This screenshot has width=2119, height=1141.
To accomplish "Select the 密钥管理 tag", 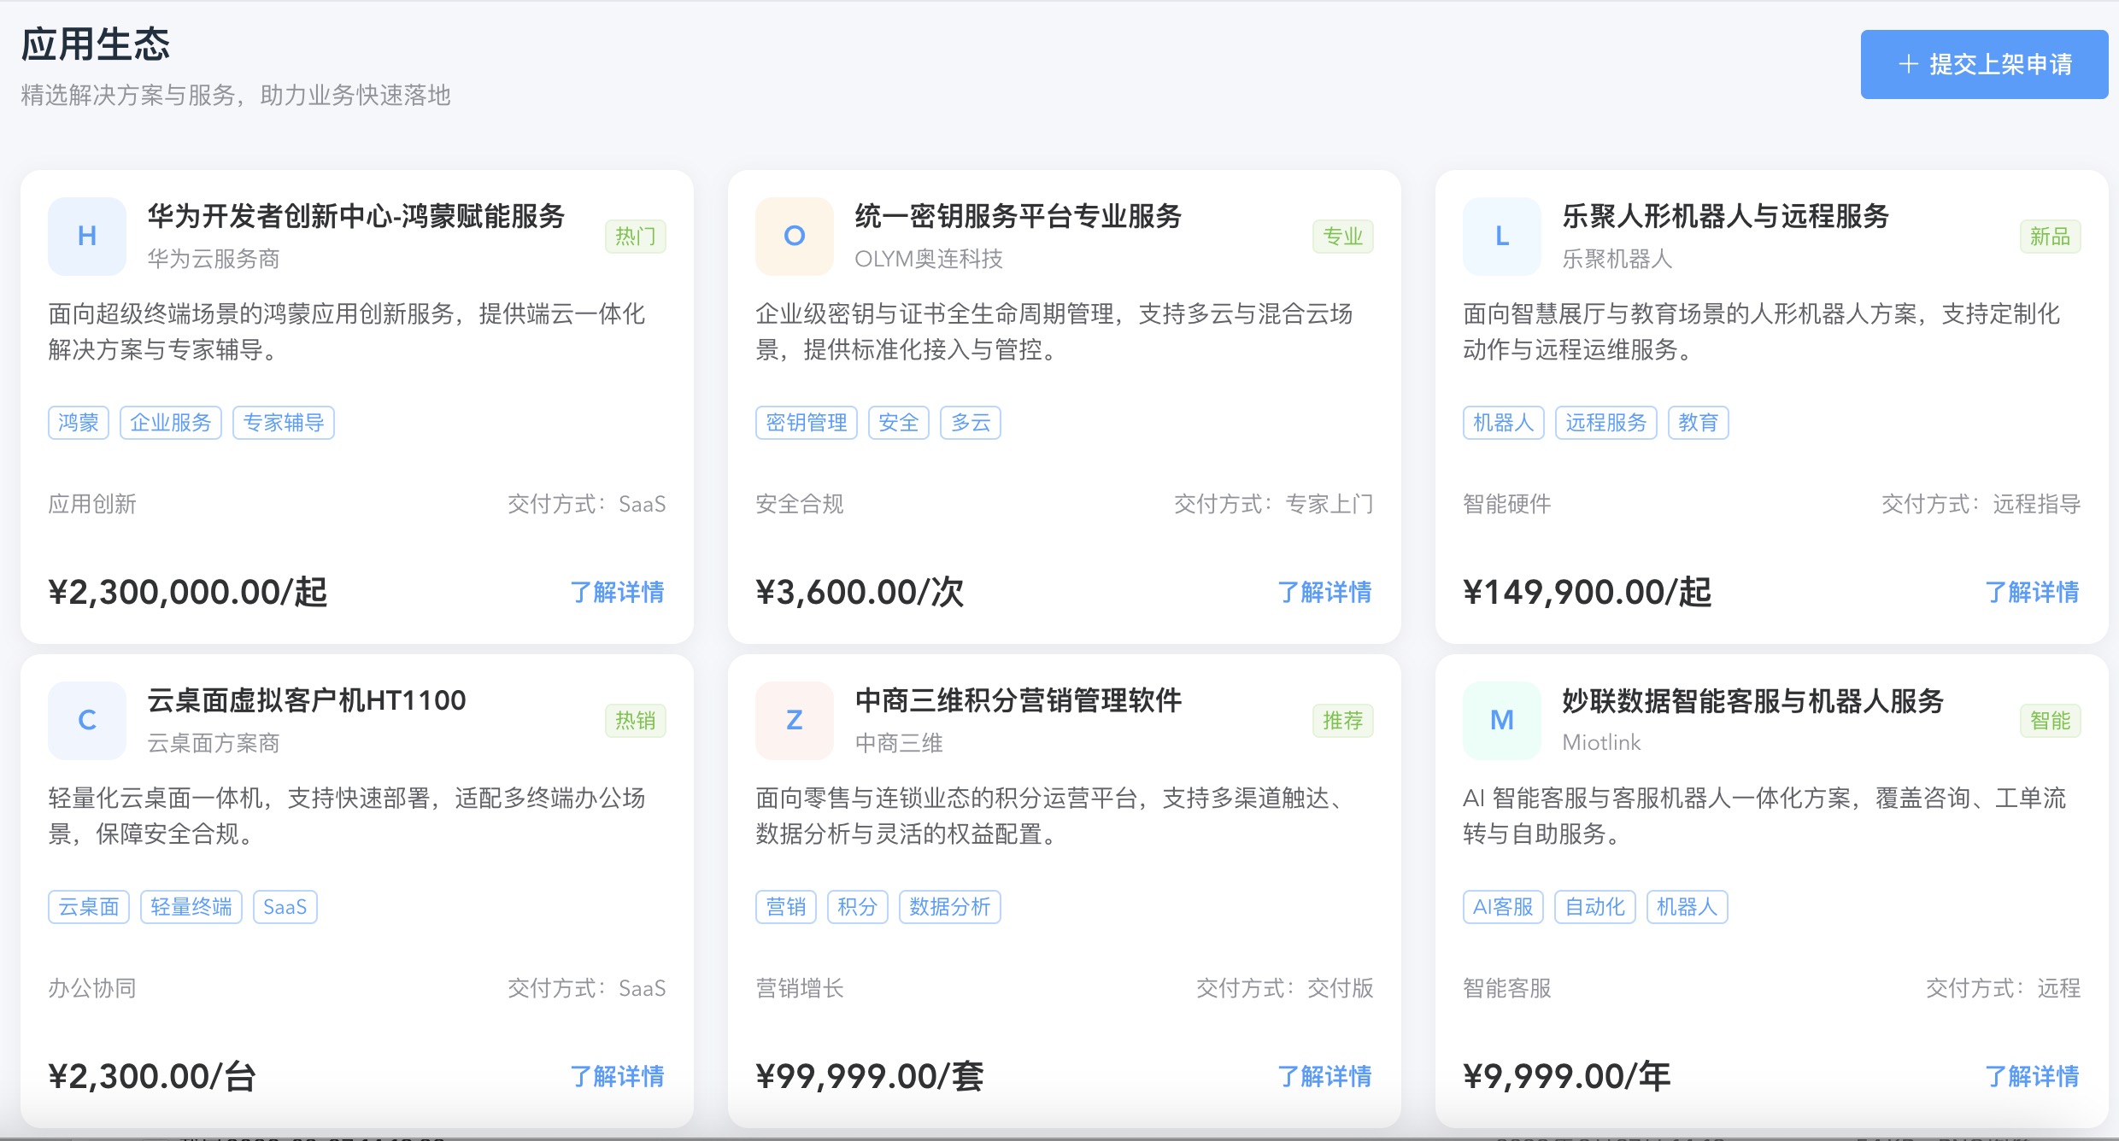I will point(806,423).
